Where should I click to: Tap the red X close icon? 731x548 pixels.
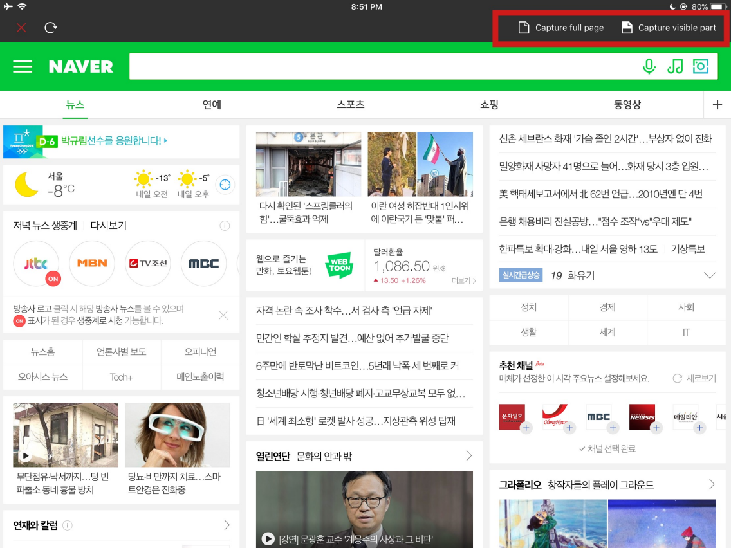click(21, 28)
